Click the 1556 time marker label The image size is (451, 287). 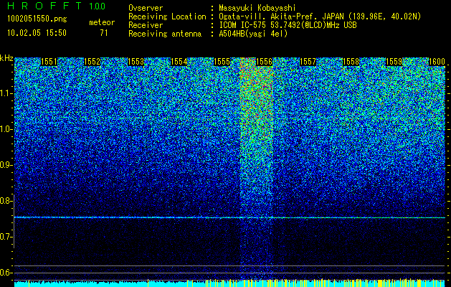coord(265,62)
